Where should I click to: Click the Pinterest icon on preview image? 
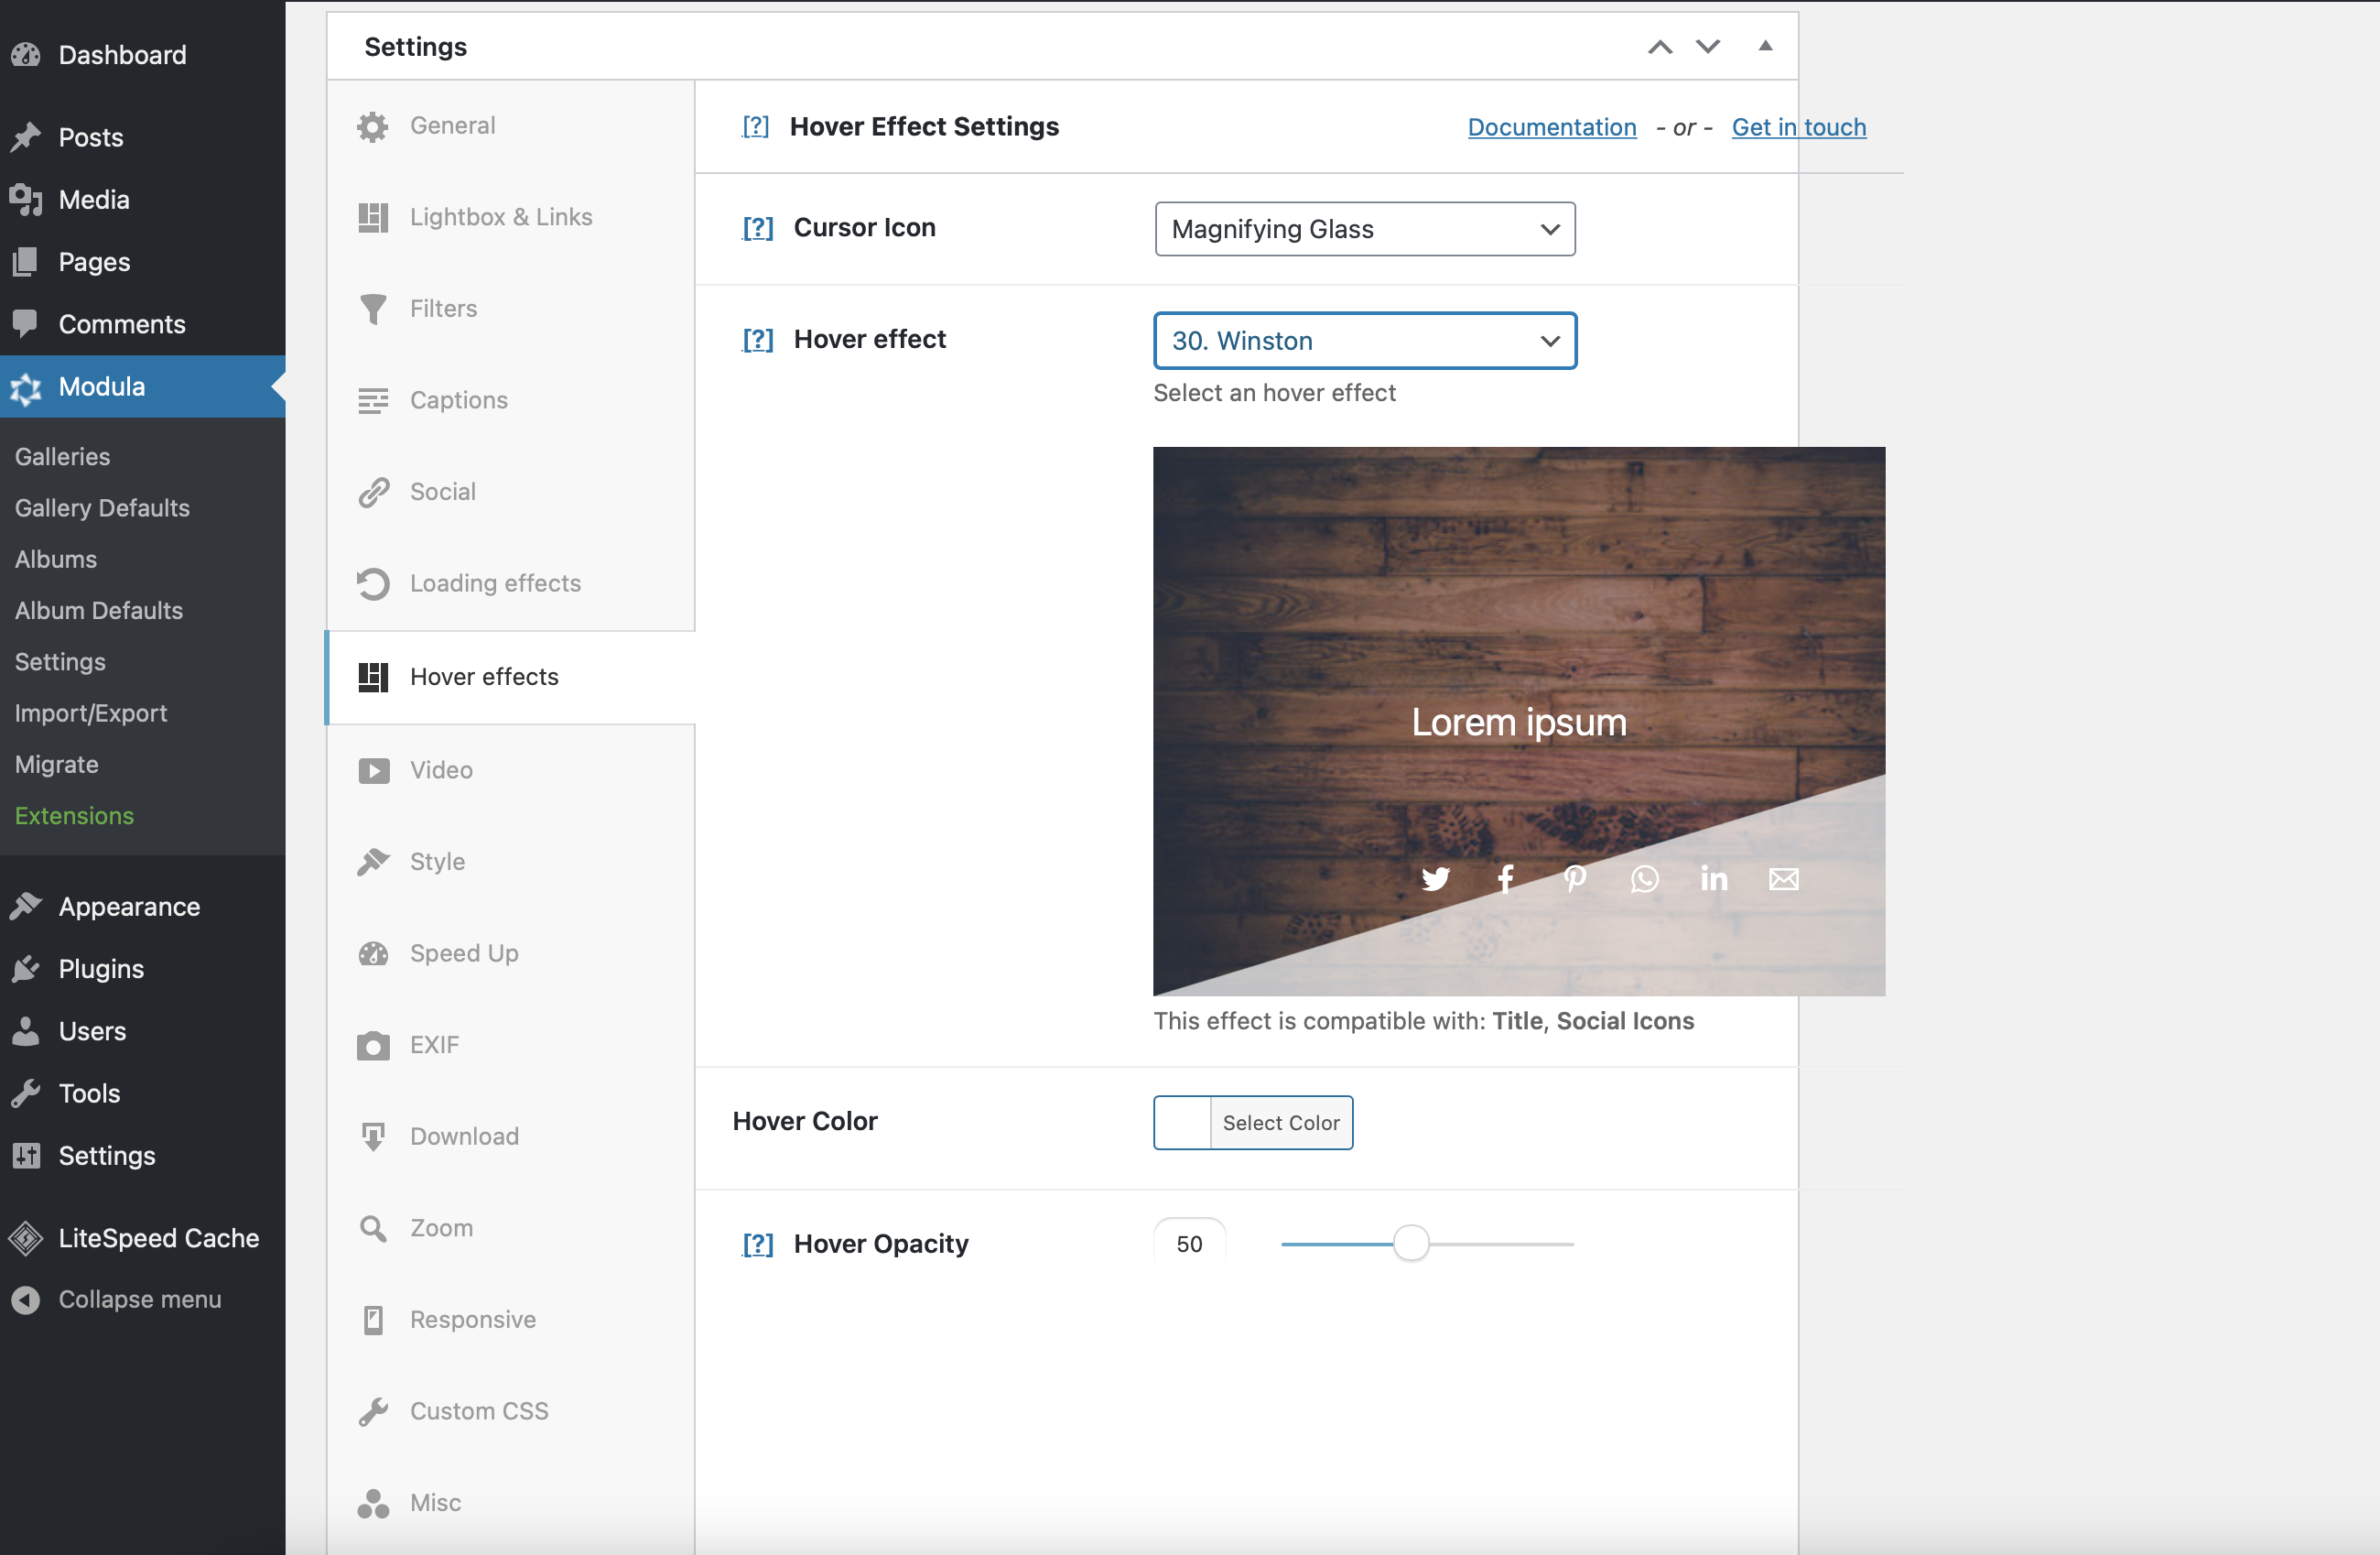[x=1575, y=879]
